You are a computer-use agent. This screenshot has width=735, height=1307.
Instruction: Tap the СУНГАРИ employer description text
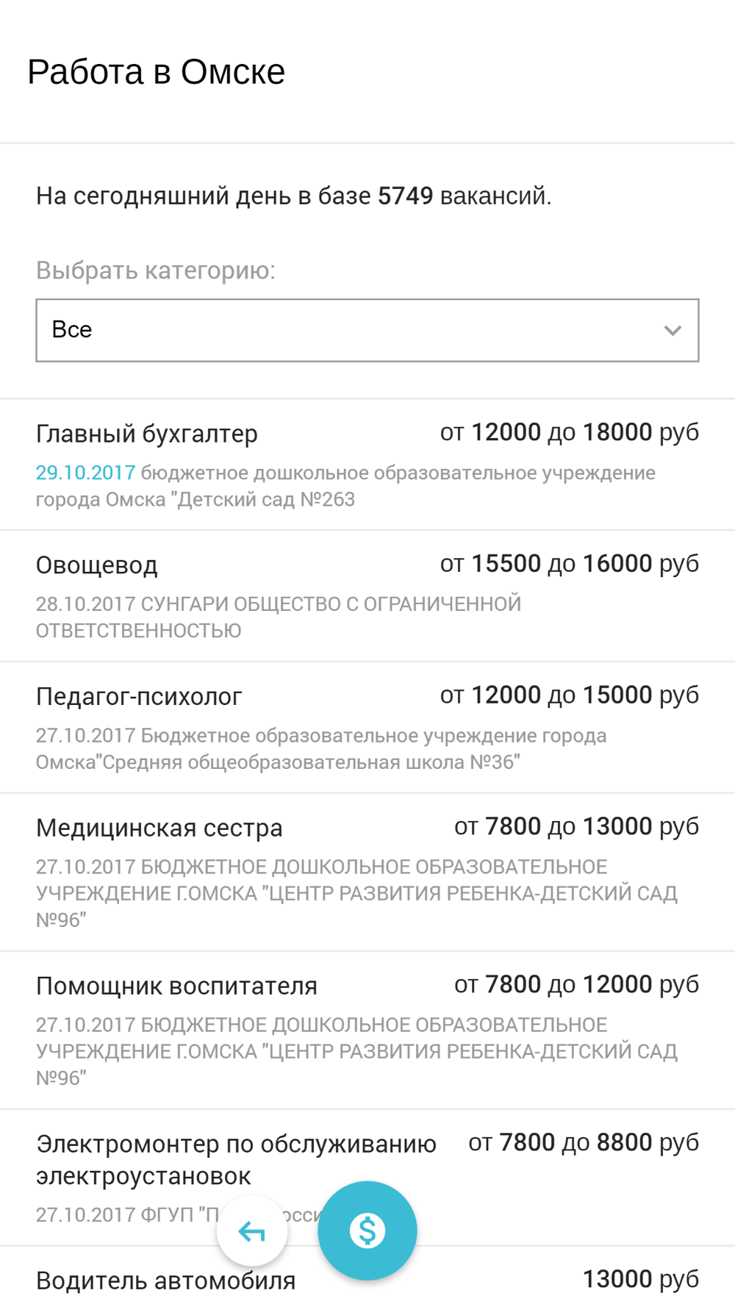pos(279,617)
